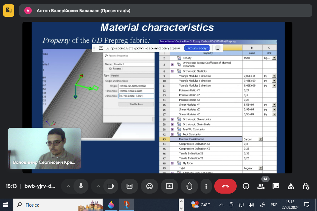Viewport: 317px width, 211px height.
Task: Hang up with the red button
Action: pos(225,186)
